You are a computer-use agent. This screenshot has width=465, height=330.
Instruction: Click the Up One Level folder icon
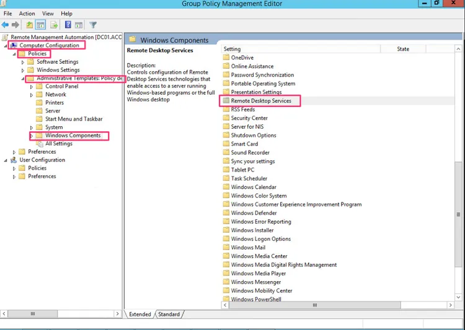[x=29, y=25]
